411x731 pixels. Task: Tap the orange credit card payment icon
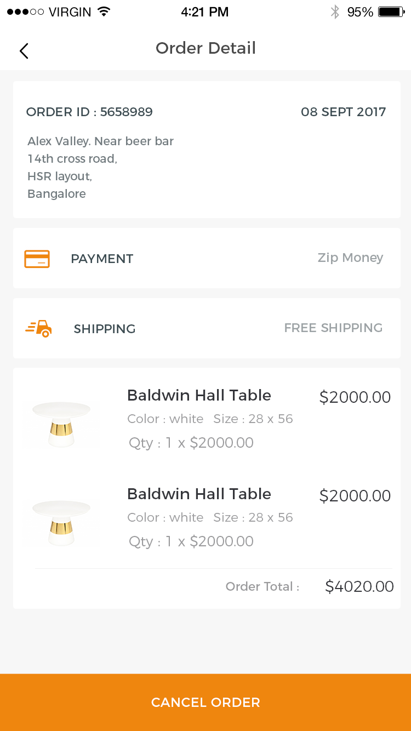pos(37,259)
